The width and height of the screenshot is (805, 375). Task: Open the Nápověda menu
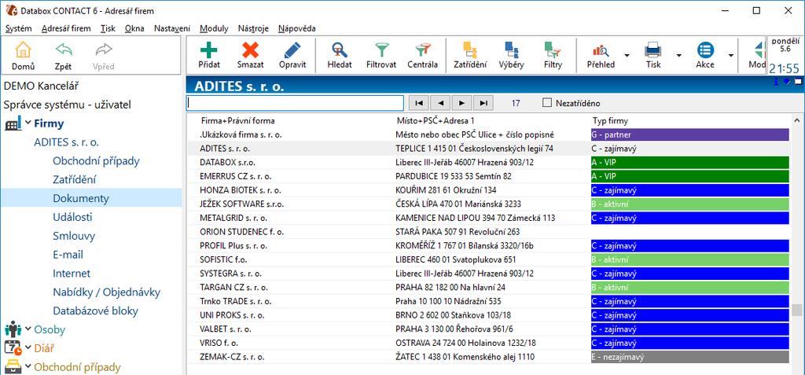pos(296,29)
